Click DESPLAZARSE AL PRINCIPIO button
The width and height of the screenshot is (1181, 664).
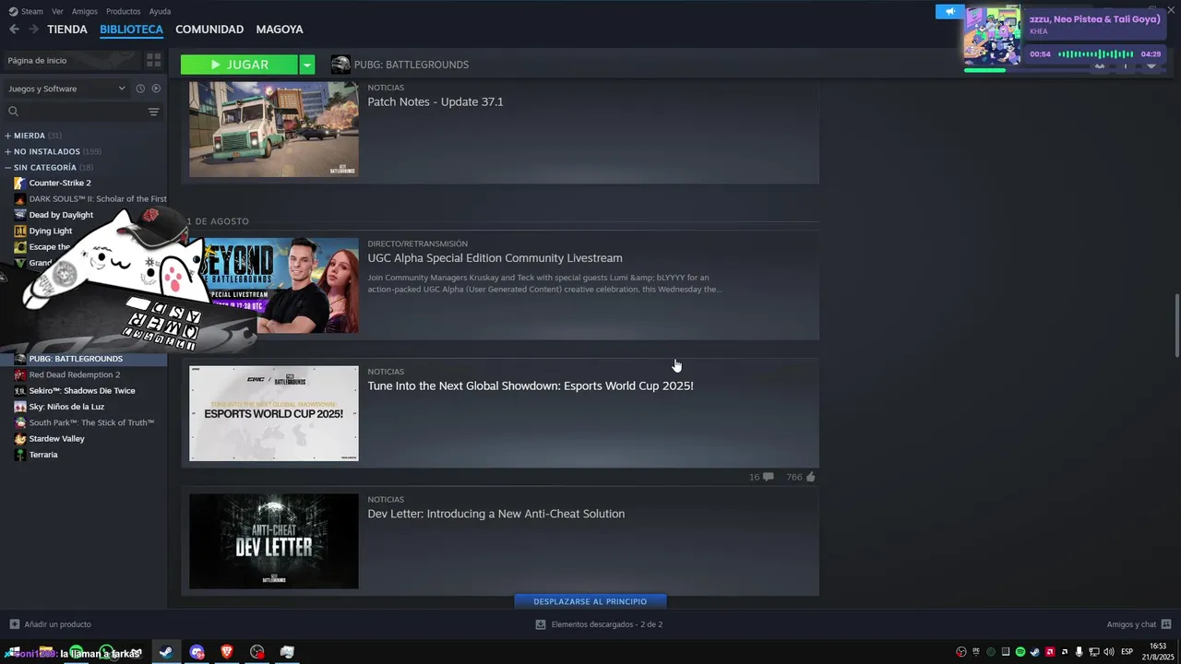click(x=590, y=601)
